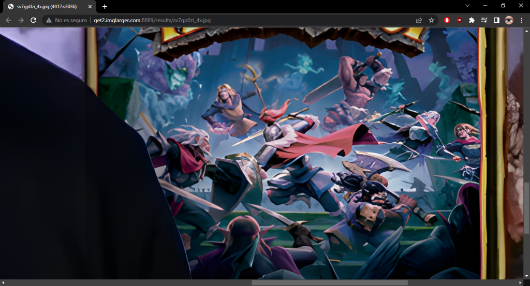Open the red hand ad-blocker extension
The width and height of the screenshot is (530, 286).
click(x=447, y=20)
